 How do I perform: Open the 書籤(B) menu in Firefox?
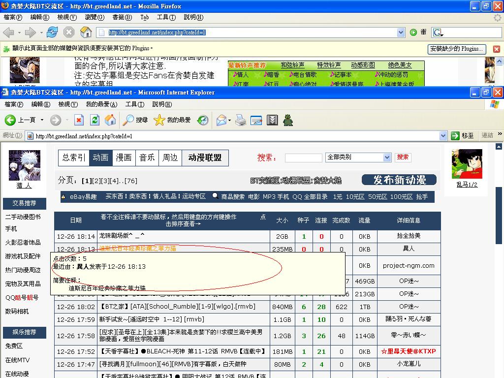(x=122, y=17)
